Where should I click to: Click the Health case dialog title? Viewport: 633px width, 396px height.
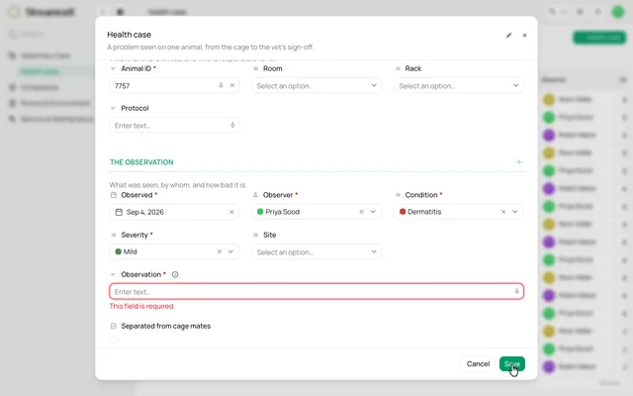(x=130, y=35)
